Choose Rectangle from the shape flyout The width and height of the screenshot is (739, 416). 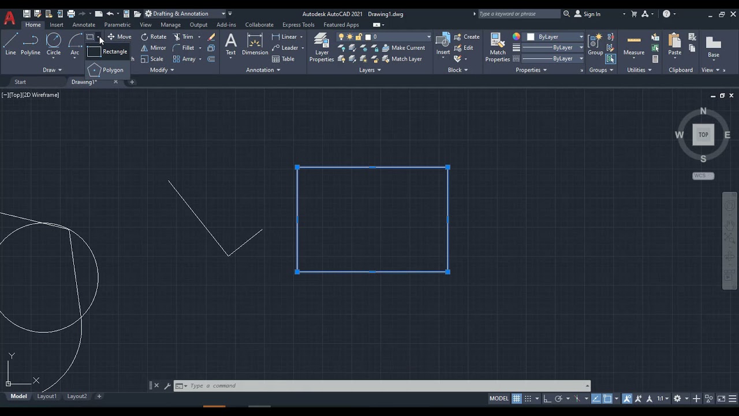click(x=107, y=51)
